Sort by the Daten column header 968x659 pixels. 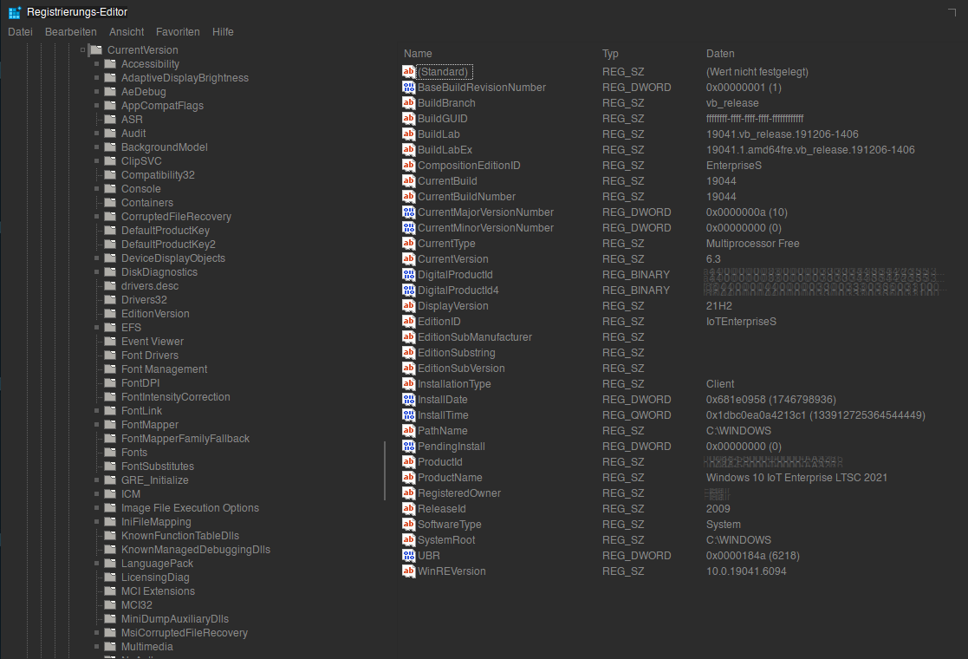tap(720, 54)
